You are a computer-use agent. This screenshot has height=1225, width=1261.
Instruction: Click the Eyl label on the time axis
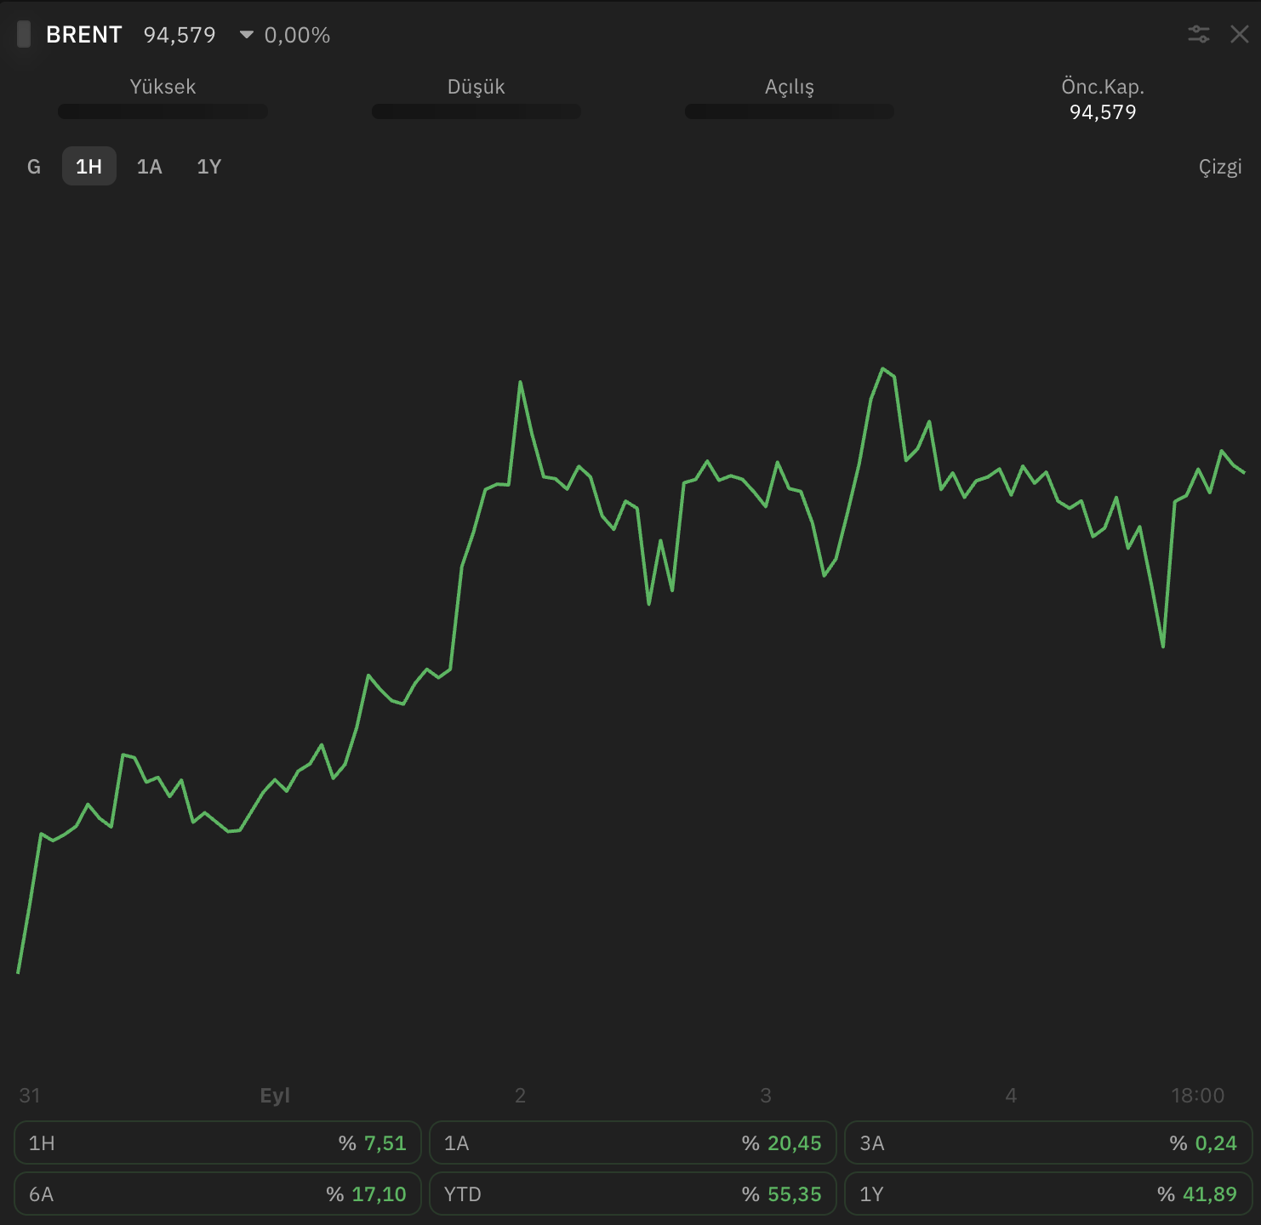click(275, 1096)
